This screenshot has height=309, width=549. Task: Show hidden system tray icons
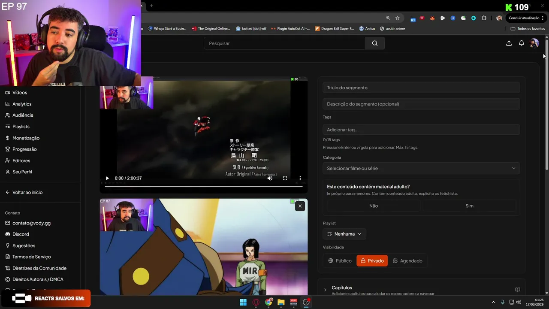[493, 302]
